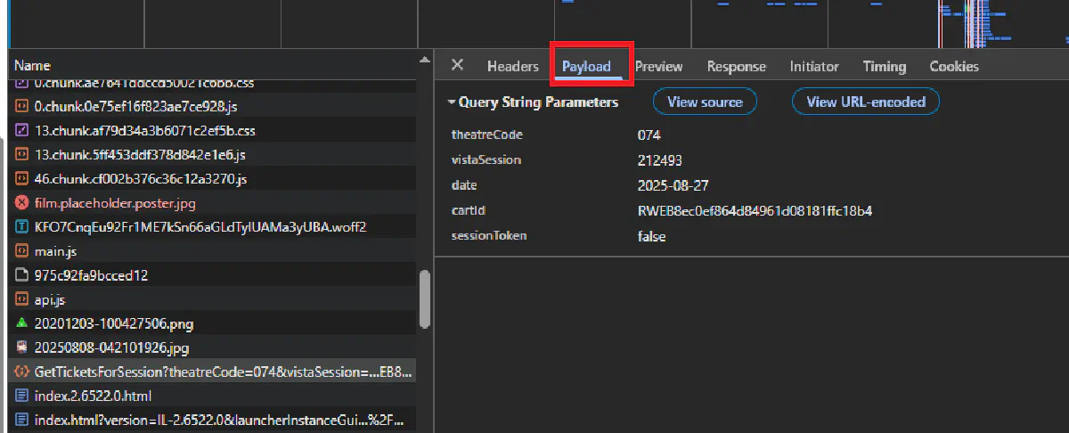This screenshot has height=433, width=1069.
Task: Show the Cookies tab
Action: (953, 67)
